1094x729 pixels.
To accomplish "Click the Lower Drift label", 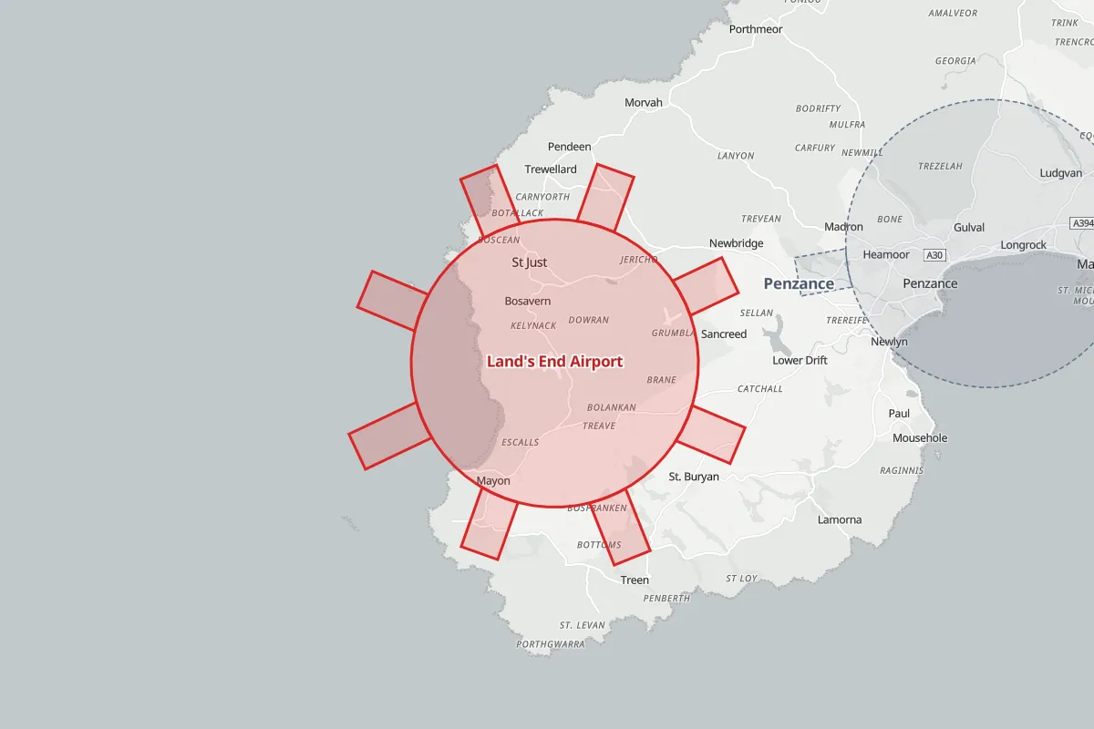I will coord(800,360).
